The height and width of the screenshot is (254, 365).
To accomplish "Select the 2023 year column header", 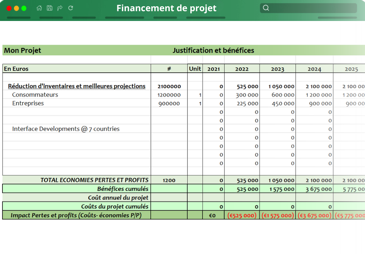I will tap(277, 69).
